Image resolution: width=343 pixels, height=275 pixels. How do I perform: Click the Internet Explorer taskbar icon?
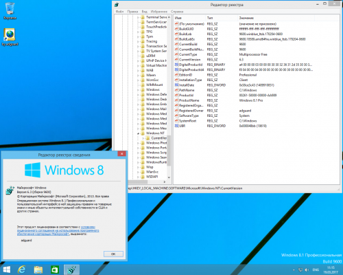(x=22, y=269)
